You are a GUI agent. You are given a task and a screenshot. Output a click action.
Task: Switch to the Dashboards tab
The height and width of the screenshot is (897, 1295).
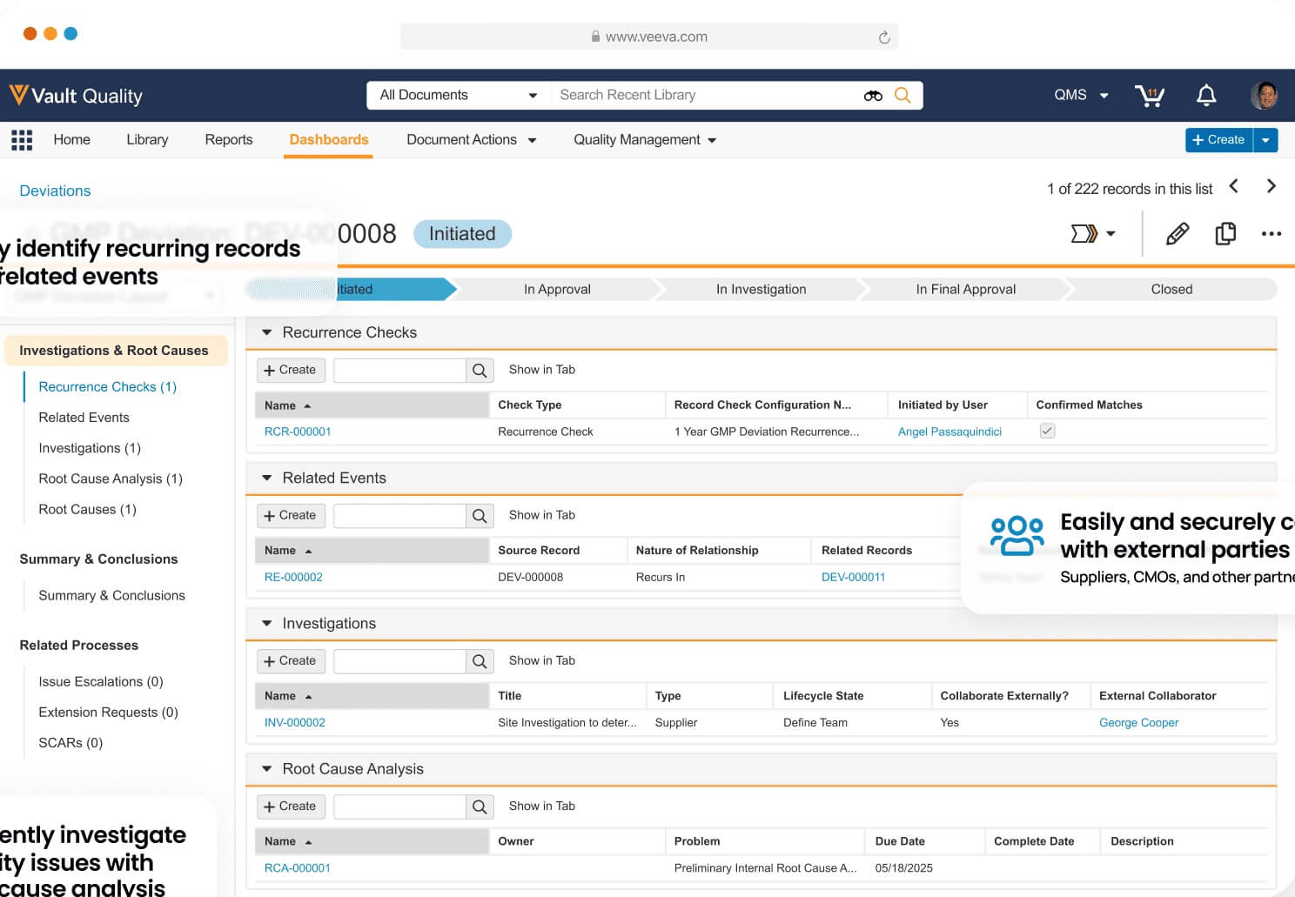click(328, 139)
